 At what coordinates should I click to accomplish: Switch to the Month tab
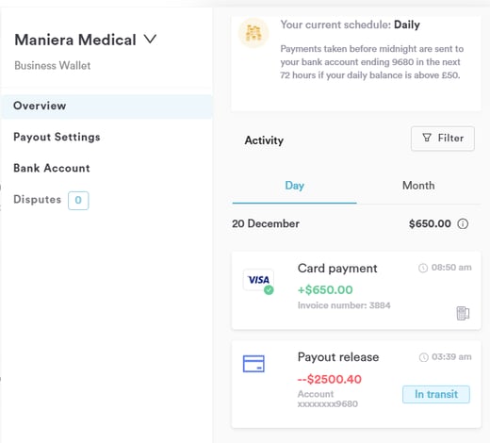418,186
